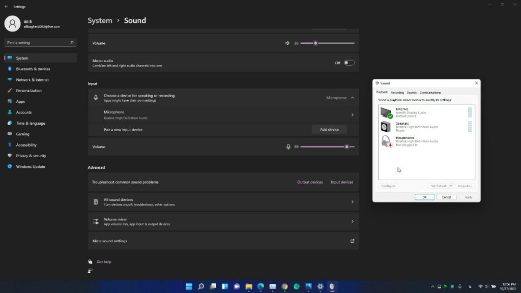This screenshot has width=521, height=293.
Task: Select the MX27AQ monitor device icon
Action: pos(386,112)
